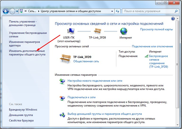Click 'Подключение или отключение' link
182x129 pixels.
click(152, 47)
